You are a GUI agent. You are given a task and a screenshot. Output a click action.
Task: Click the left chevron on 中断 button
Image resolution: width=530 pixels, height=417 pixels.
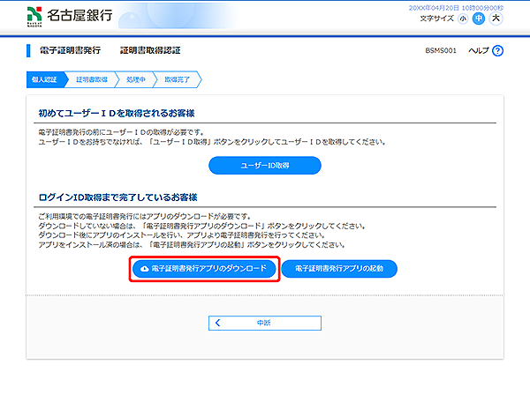pyautogui.click(x=217, y=324)
